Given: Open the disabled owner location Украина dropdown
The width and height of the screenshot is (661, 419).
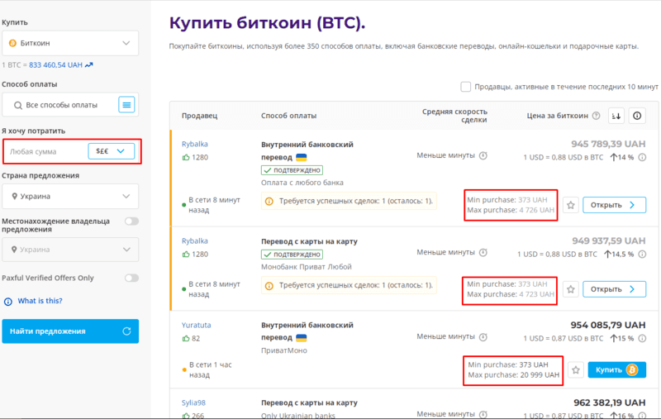Looking at the screenshot, I should click(70, 250).
